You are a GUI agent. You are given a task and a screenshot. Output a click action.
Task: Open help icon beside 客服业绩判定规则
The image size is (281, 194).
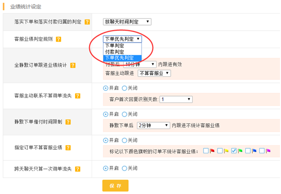click(x=58, y=39)
